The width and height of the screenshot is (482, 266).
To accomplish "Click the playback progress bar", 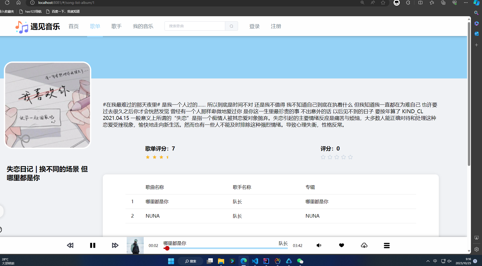I will click(226, 248).
